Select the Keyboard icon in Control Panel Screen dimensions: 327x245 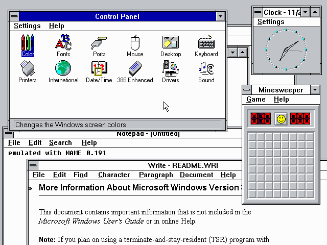pyautogui.click(x=206, y=45)
